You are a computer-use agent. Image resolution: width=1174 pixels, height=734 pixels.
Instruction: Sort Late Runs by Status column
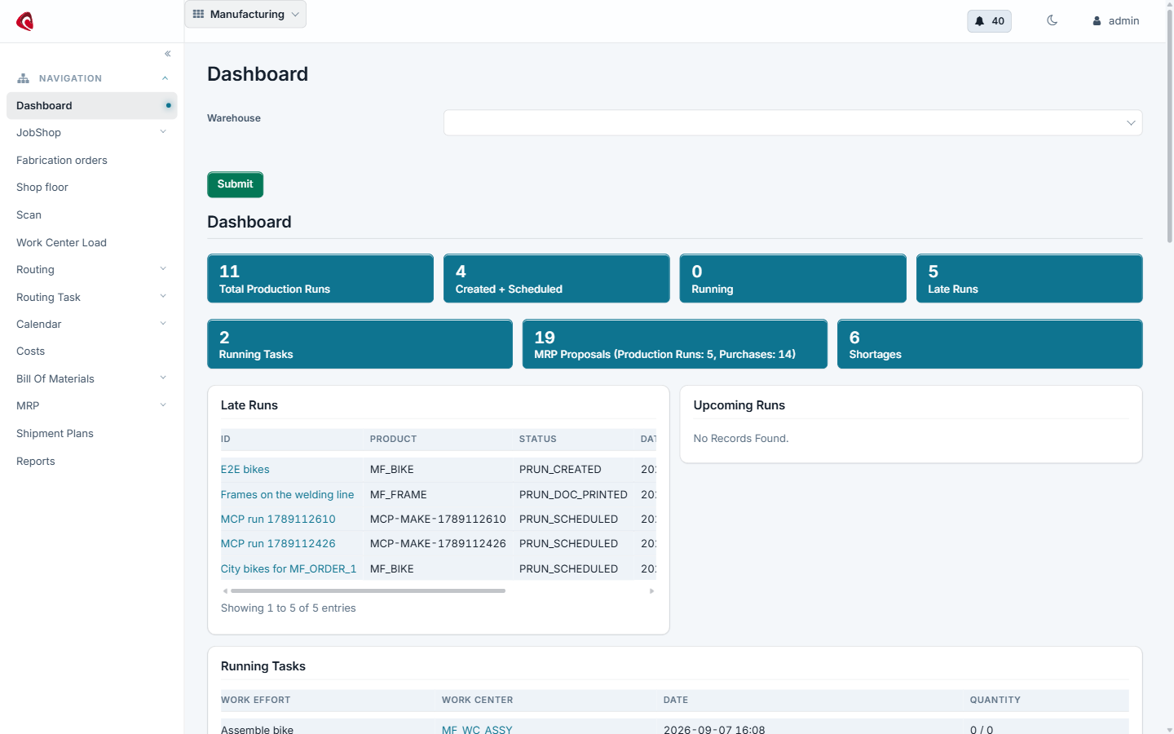538,440
